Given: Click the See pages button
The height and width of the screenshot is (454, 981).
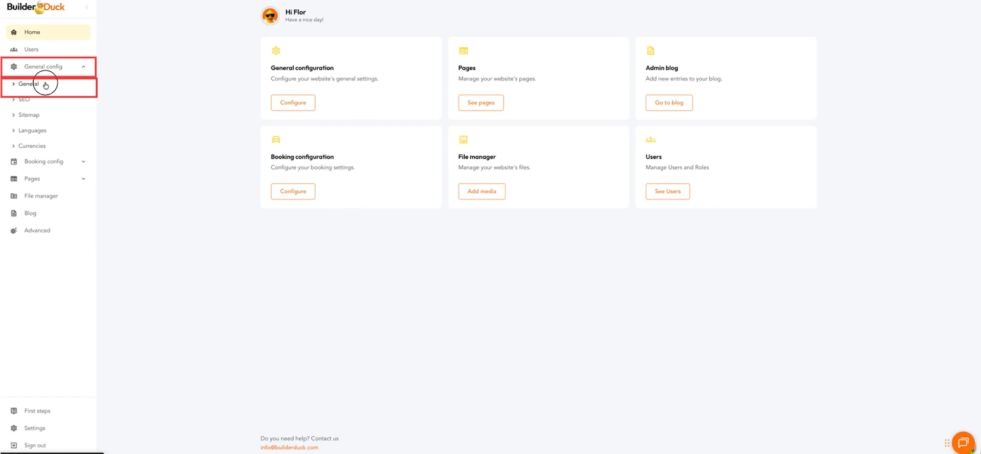Looking at the screenshot, I should coord(481,103).
